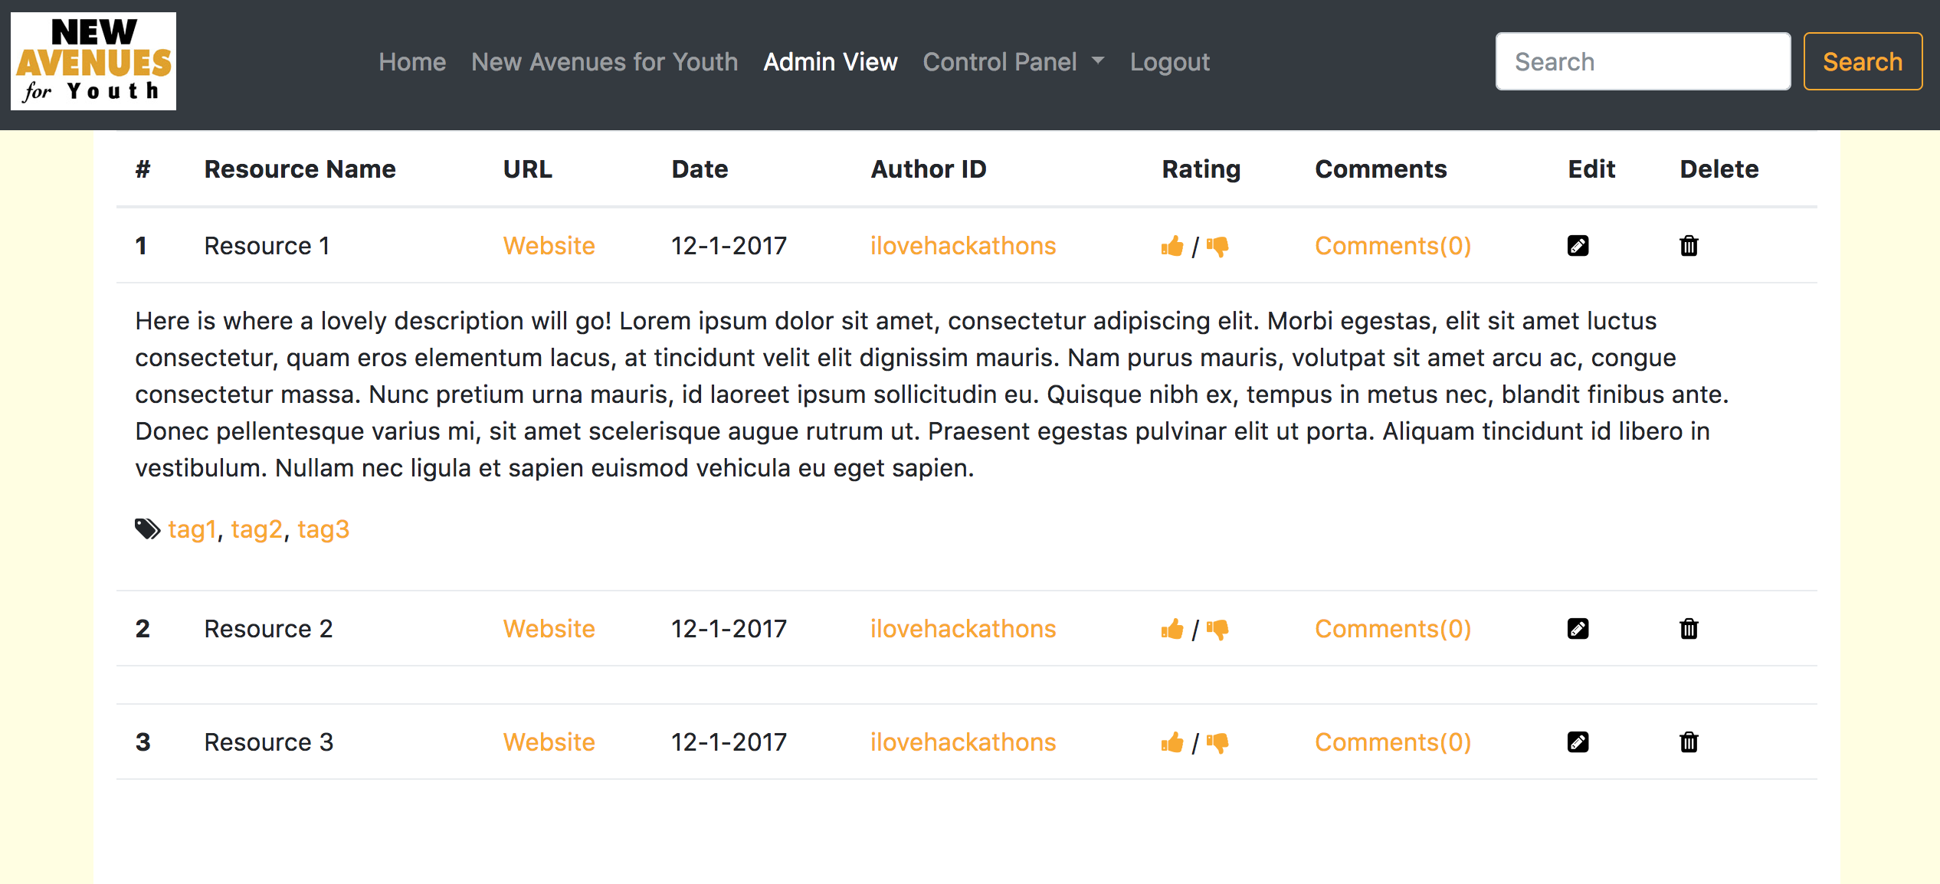Focus the Search text field

[x=1643, y=61]
